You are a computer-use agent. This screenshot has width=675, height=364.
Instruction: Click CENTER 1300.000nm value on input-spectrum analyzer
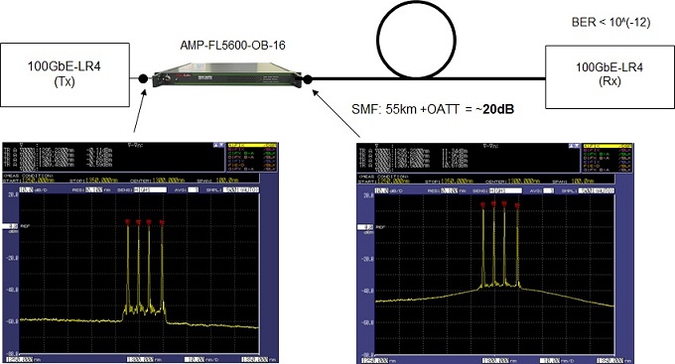[169, 181]
